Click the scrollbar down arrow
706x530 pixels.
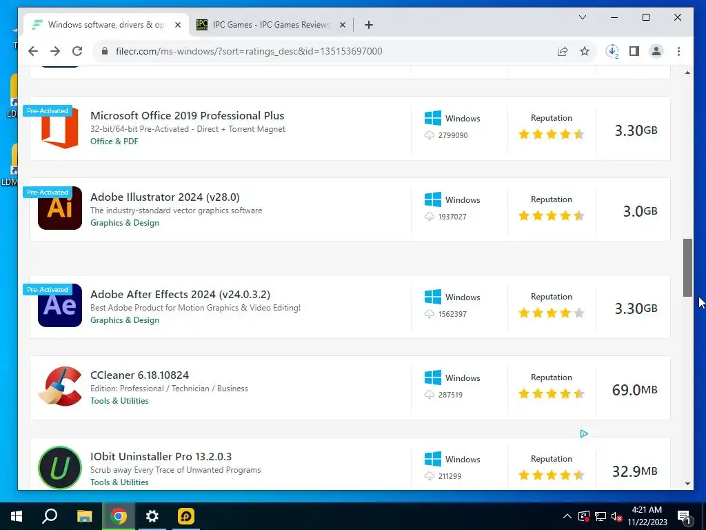coord(687,484)
